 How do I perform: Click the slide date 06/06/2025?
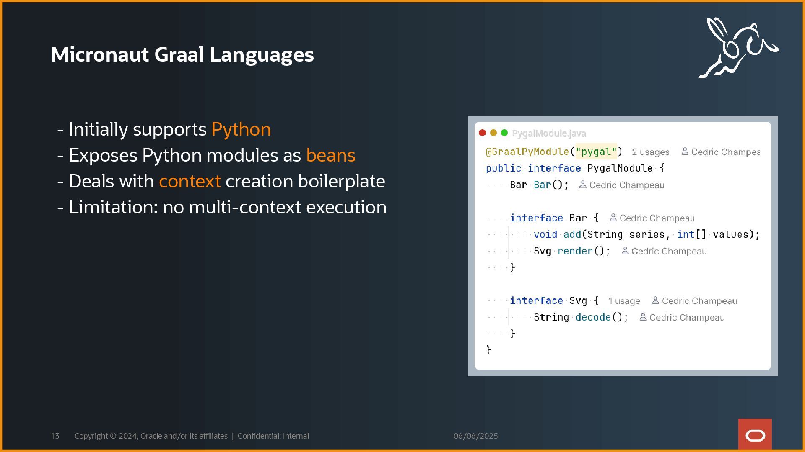475,436
